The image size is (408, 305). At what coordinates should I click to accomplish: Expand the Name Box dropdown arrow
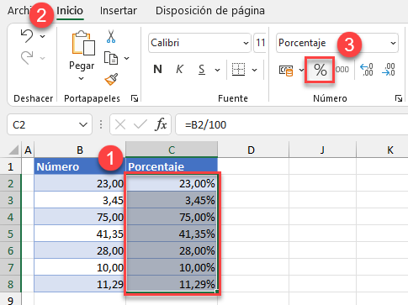[83, 124]
